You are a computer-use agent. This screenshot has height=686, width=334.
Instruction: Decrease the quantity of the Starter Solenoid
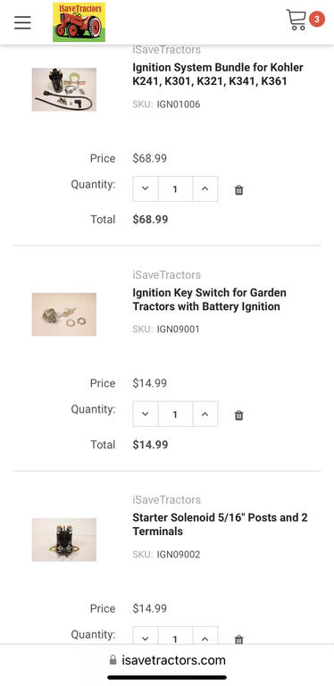(x=146, y=636)
